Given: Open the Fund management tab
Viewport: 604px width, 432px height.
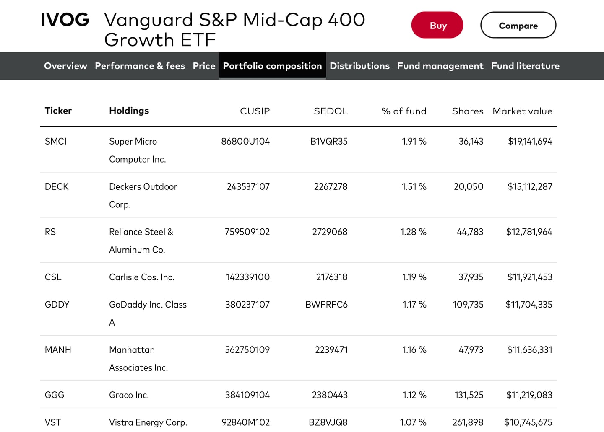Looking at the screenshot, I should pyautogui.click(x=440, y=66).
